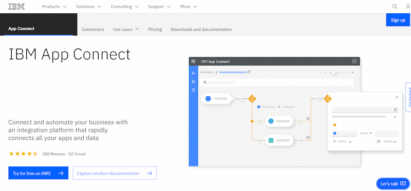Click the search field in illustration
This screenshot has width=411, height=191.
point(277,82)
